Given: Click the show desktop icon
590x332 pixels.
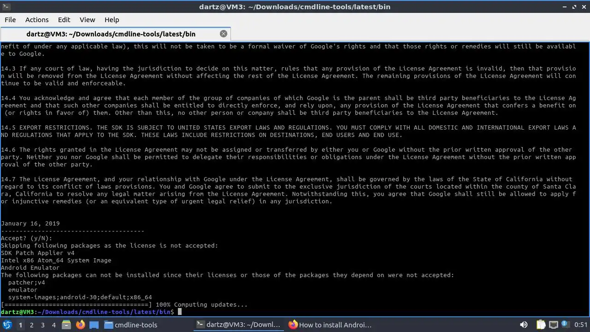Looking at the screenshot, I should pos(94,325).
